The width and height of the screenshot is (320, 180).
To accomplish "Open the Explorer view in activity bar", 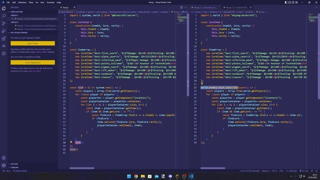I will tap(3, 8).
